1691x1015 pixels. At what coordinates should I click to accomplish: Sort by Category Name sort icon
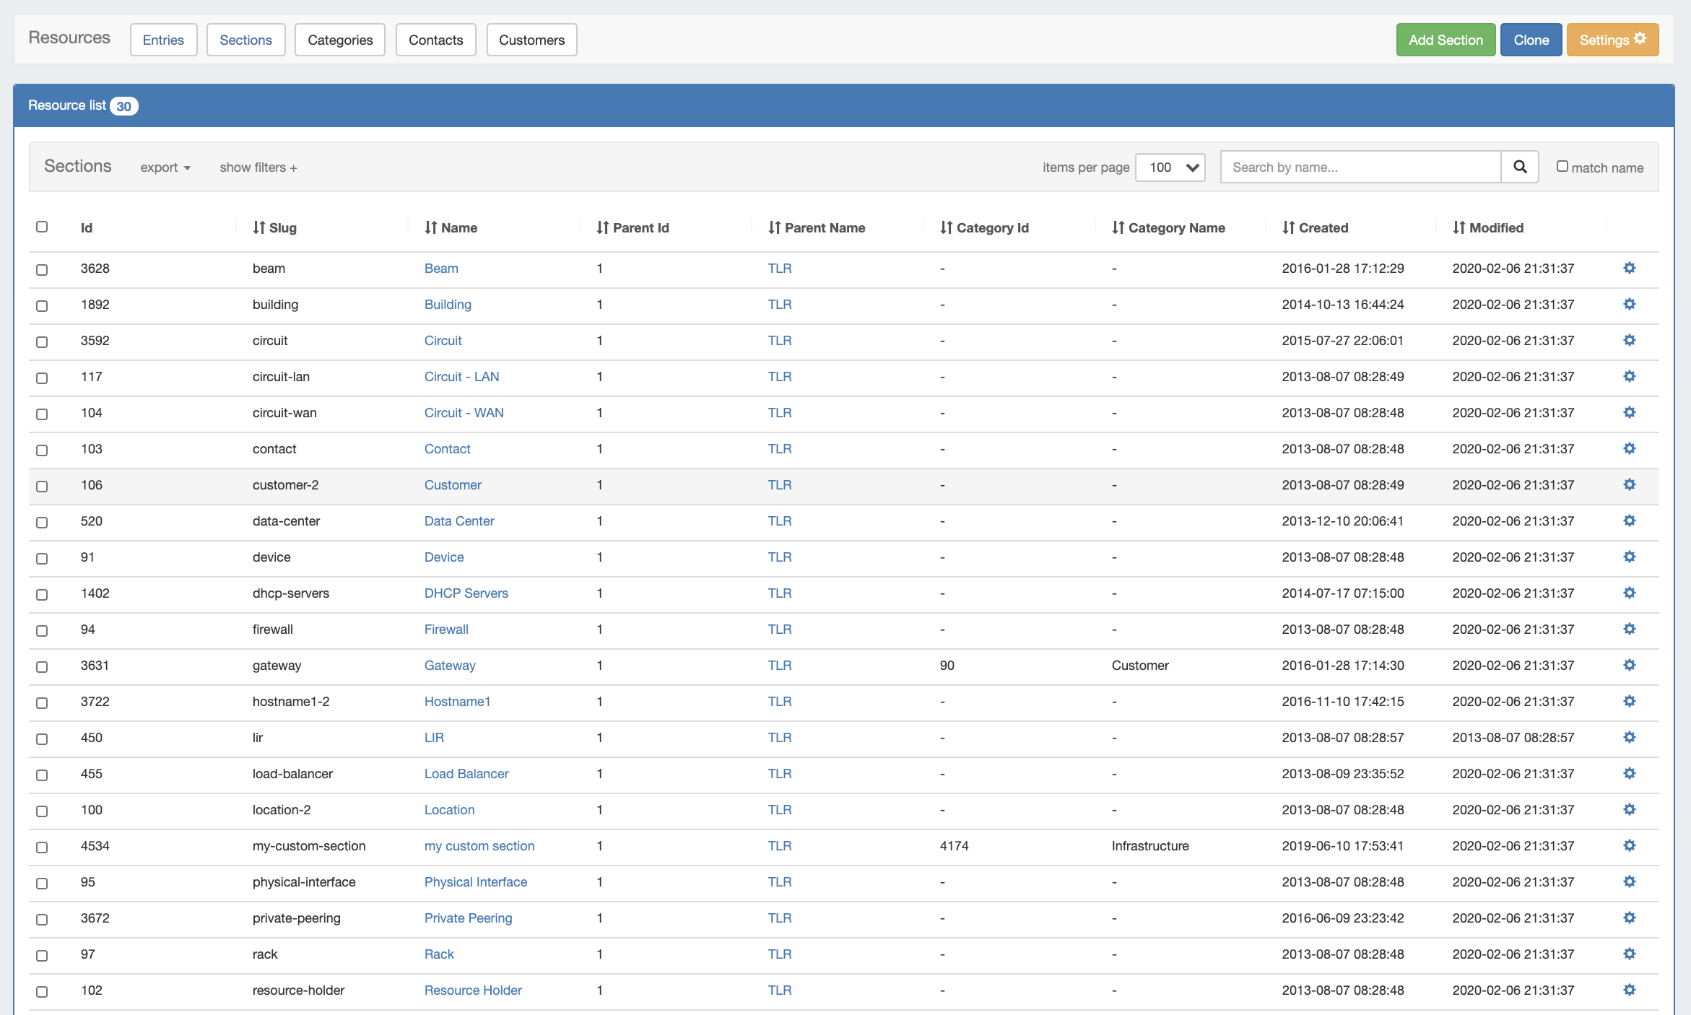(x=1118, y=227)
